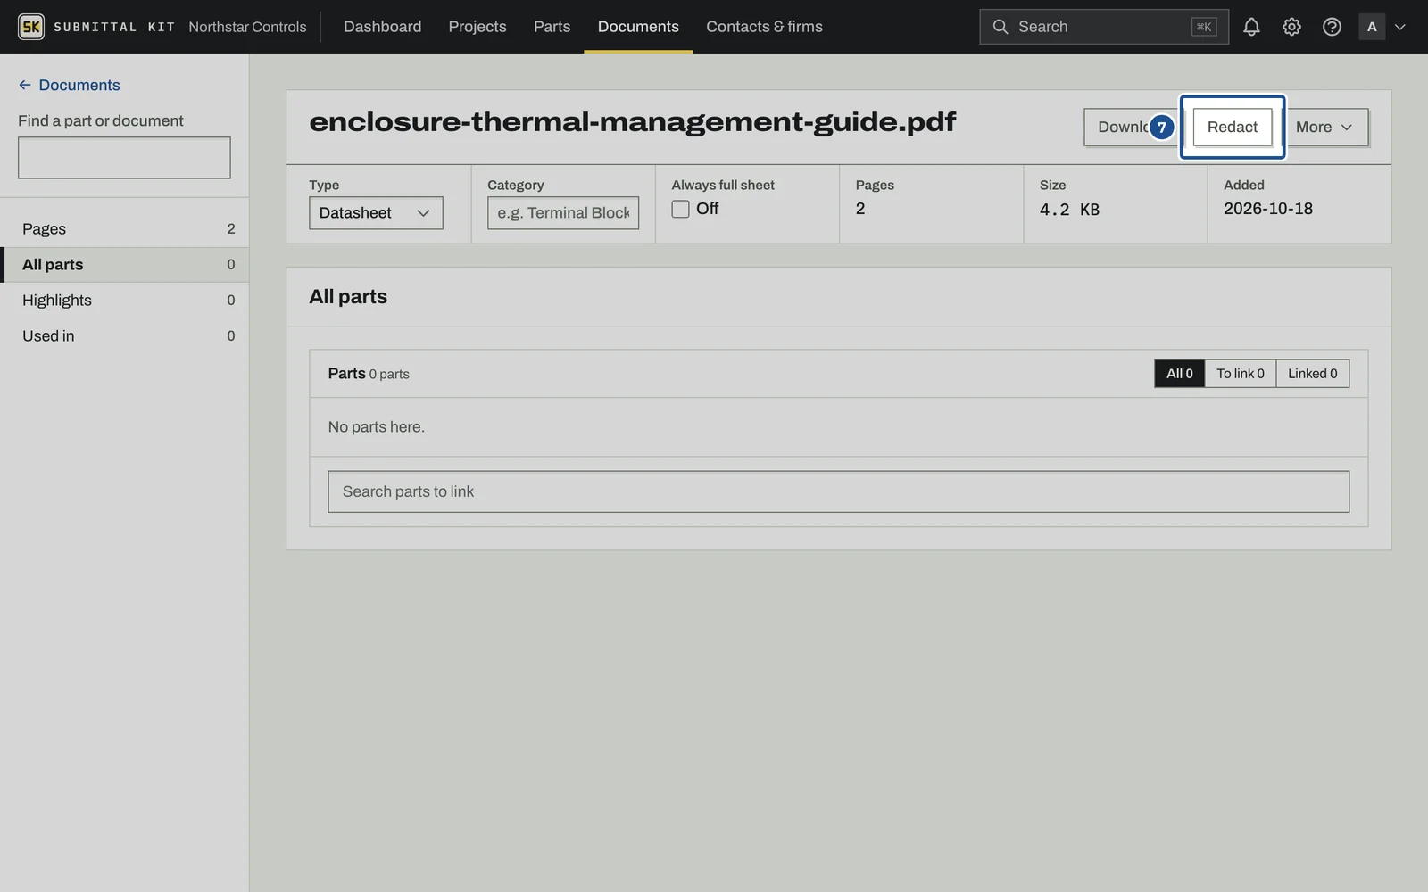Open settings gear icon
The height and width of the screenshot is (892, 1428).
click(1291, 27)
